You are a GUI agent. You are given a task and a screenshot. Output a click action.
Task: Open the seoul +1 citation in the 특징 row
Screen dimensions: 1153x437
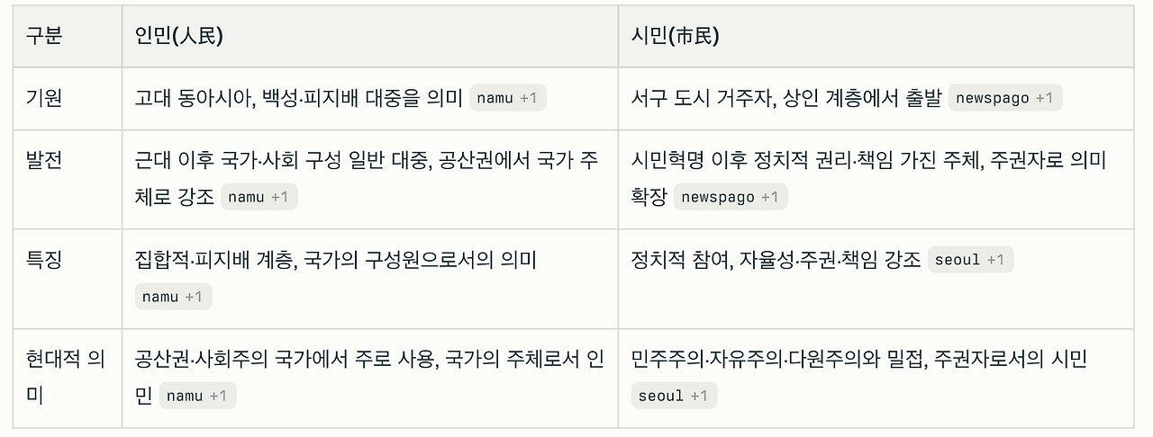coord(970,260)
